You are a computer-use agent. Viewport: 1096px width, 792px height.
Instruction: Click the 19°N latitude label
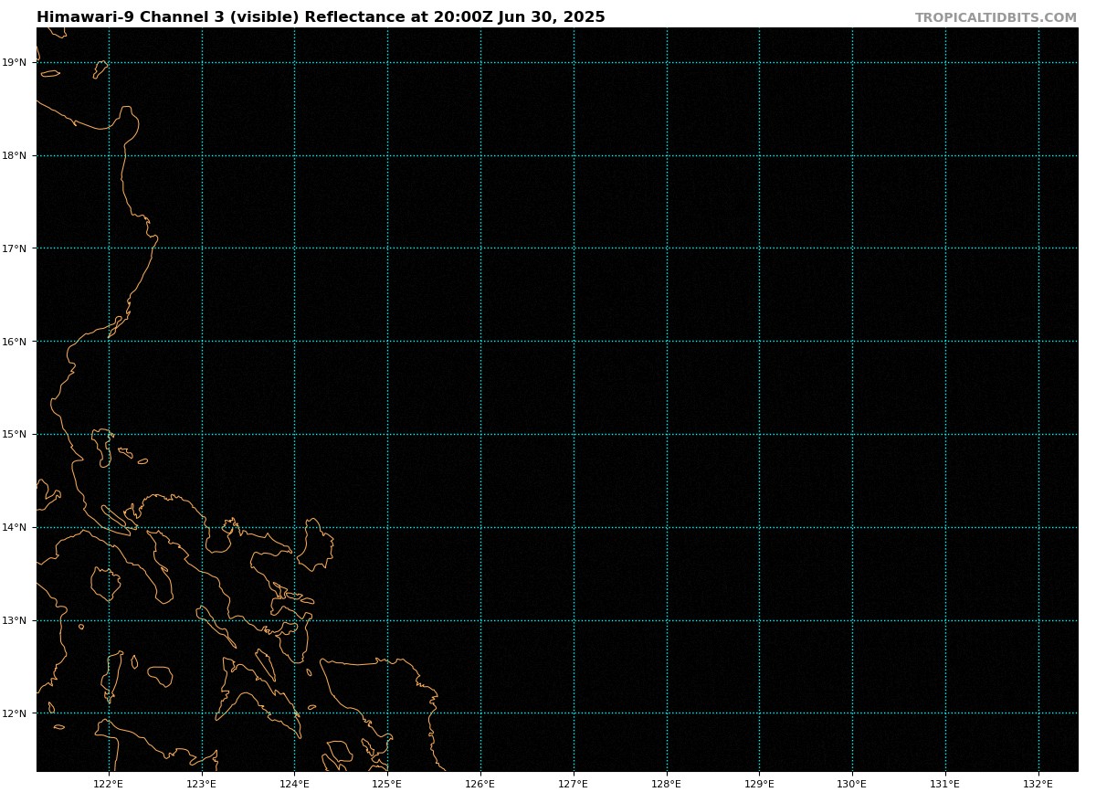15,63
